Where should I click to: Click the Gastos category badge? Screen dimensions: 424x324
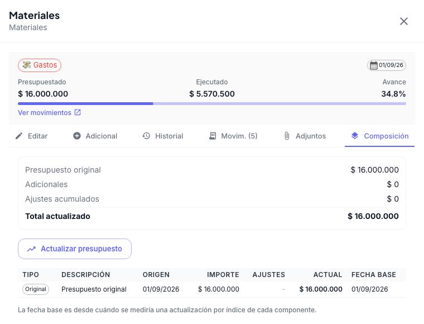tap(40, 65)
